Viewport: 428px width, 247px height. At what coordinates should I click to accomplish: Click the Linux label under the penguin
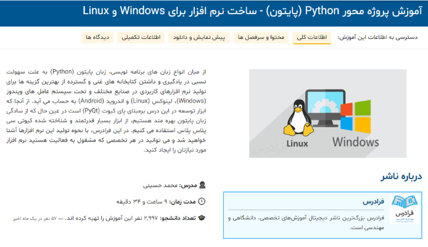tap(298, 145)
